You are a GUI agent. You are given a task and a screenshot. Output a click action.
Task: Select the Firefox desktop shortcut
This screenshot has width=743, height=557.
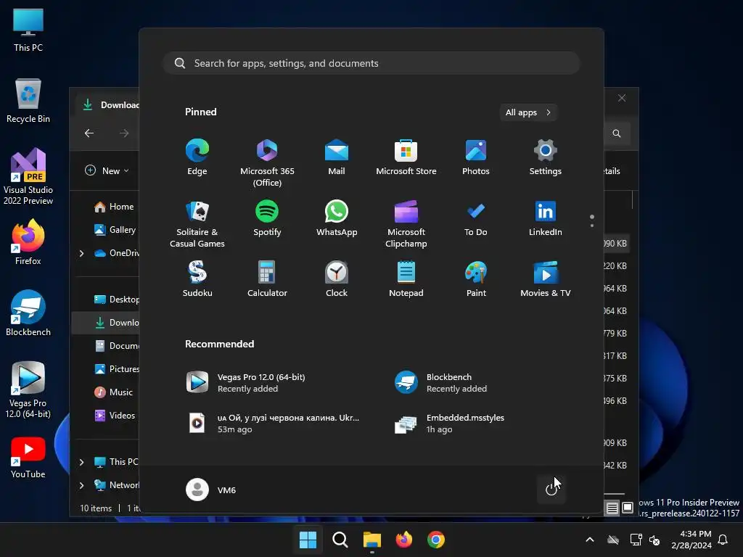point(28,242)
